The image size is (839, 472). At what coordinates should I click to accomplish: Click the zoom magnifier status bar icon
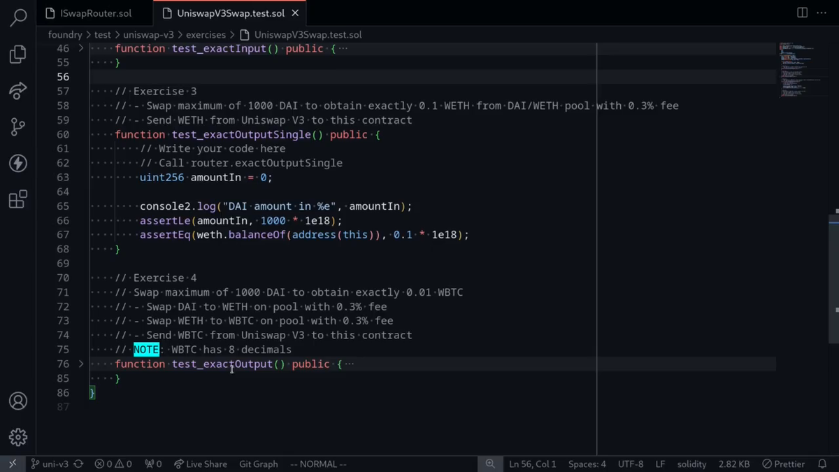click(x=490, y=464)
